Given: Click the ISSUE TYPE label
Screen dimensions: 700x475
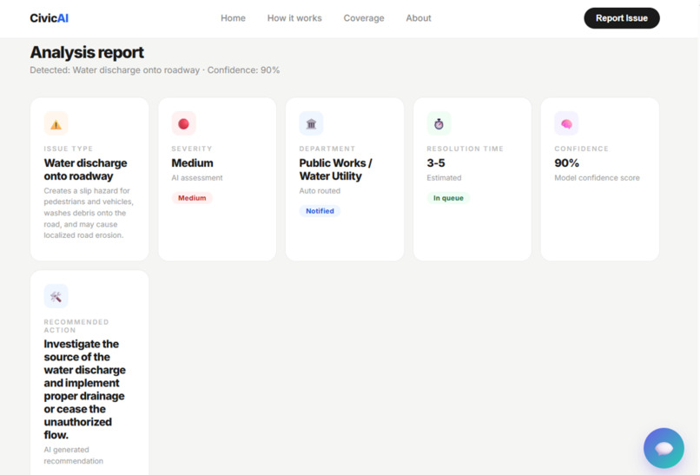Looking at the screenshot, I should click(x=69, y=148).
